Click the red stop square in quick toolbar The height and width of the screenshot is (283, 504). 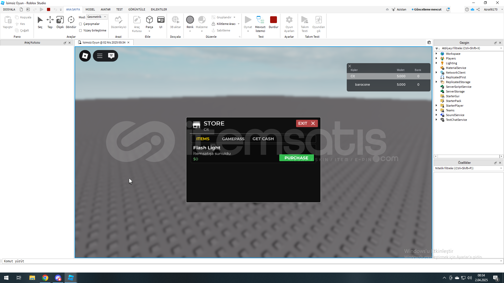[49, 9]
